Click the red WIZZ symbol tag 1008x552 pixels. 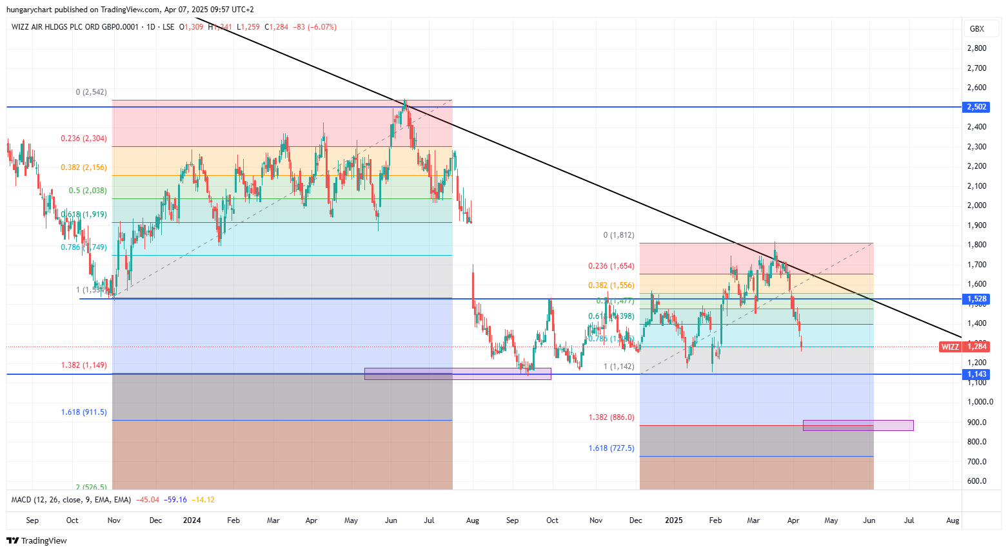[x=951, y=347]
